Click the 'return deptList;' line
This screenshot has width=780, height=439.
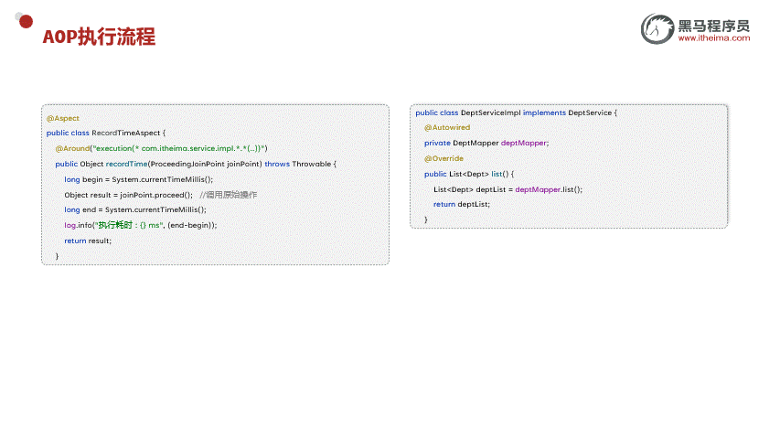tap(462, 205)
